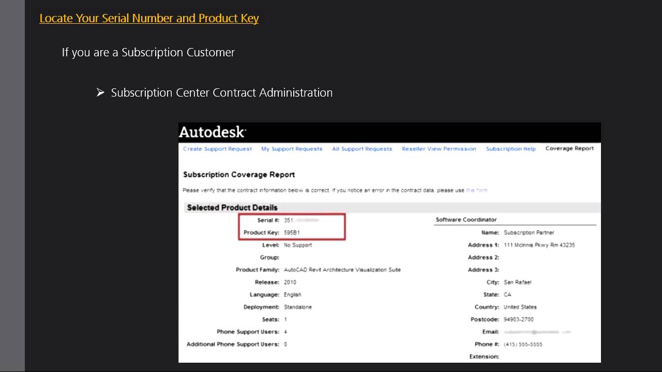Select the Reseller View Permission tab
The image size is (662, 372).
pyautogui.click(x=439, y=149)
